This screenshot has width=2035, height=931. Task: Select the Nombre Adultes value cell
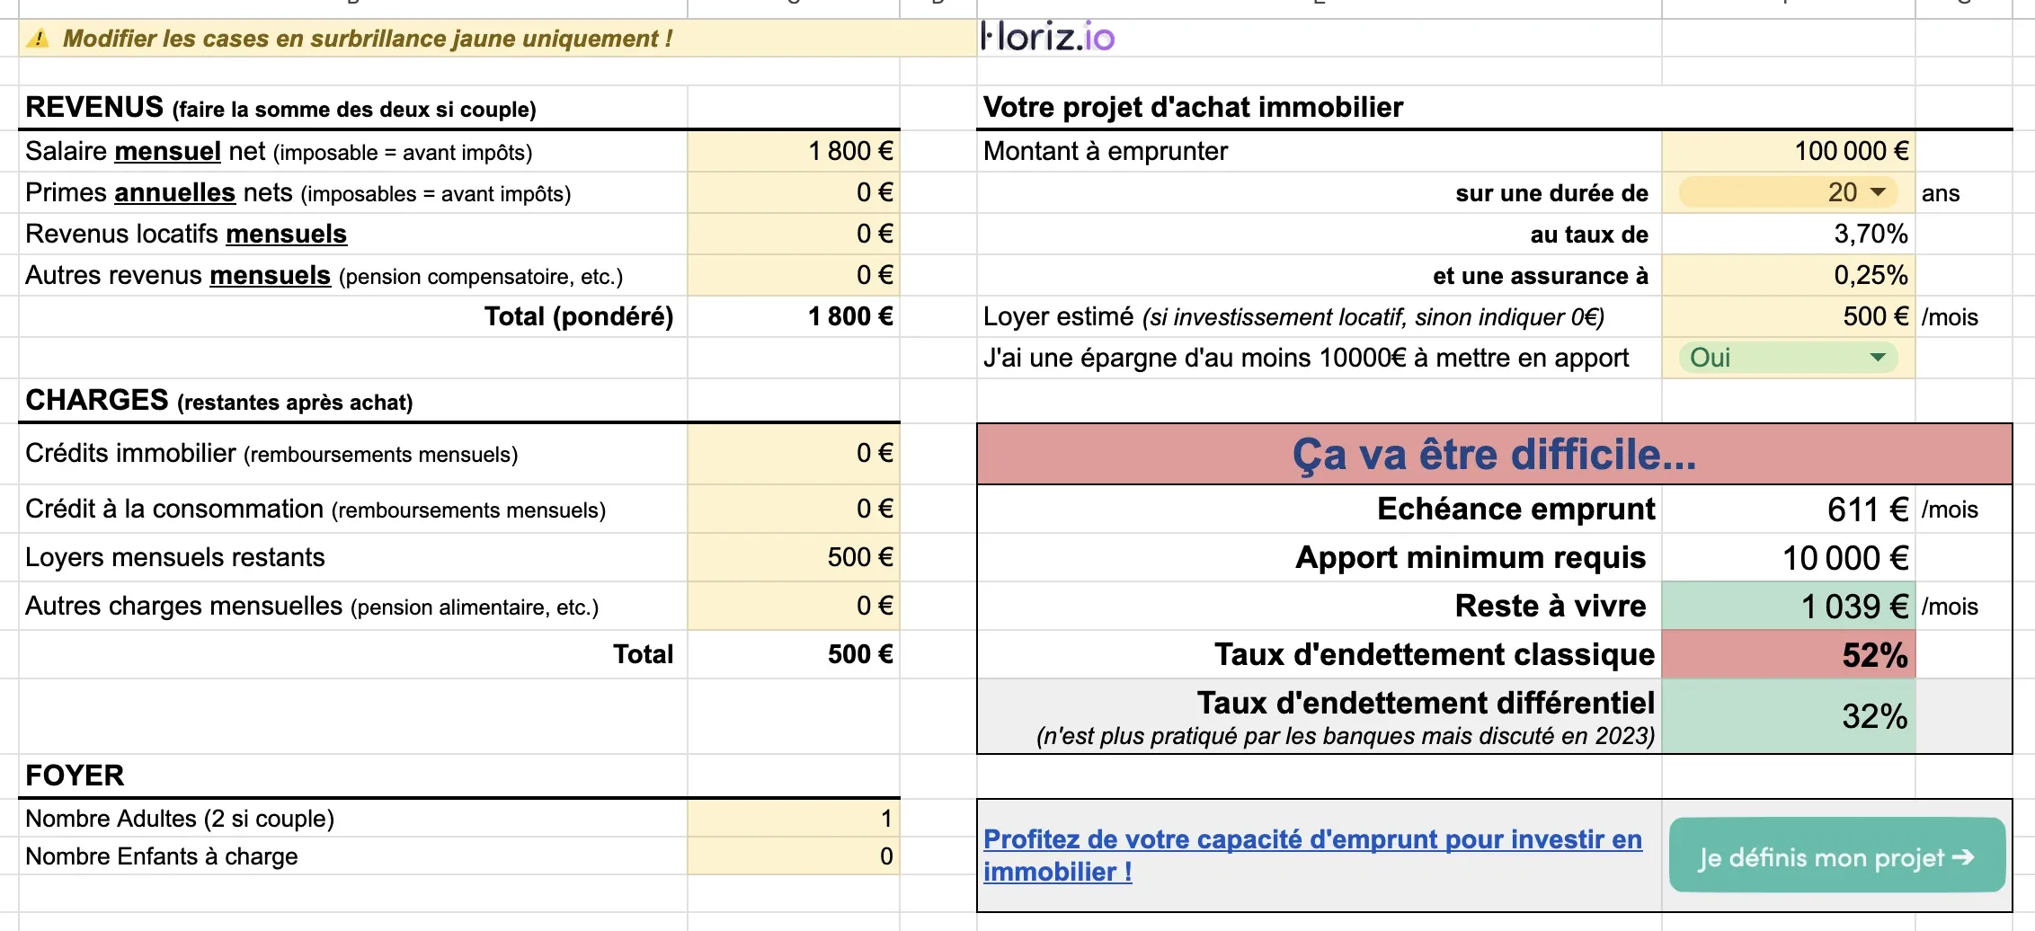(x=794, y=819)
